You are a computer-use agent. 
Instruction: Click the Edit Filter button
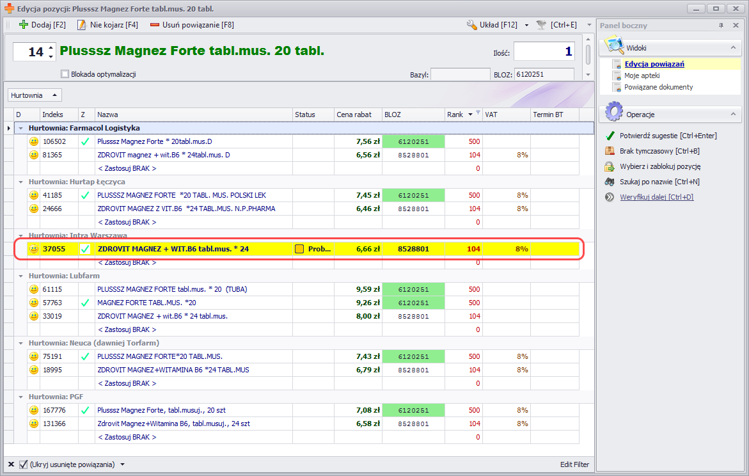click(574, 464)
